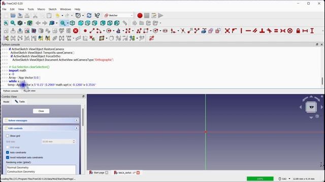The image size is (325, 182).
Task: Switch to the Model tab
Action: click(6, 102)
